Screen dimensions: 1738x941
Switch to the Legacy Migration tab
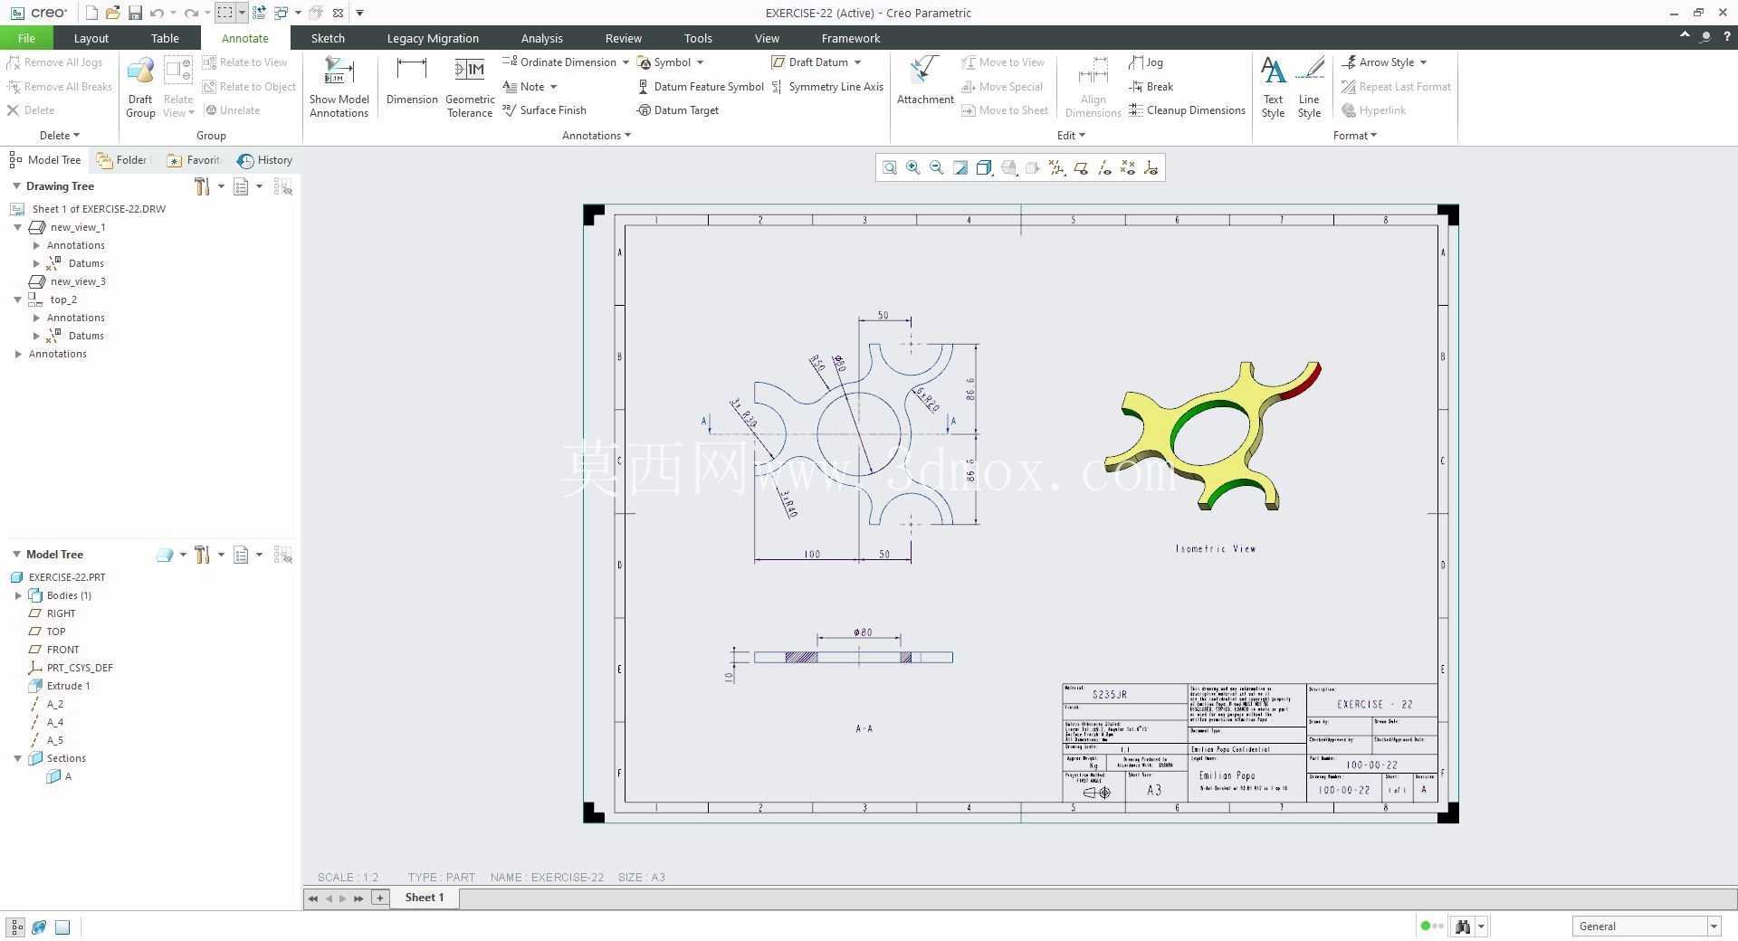(x=433, y=38)
